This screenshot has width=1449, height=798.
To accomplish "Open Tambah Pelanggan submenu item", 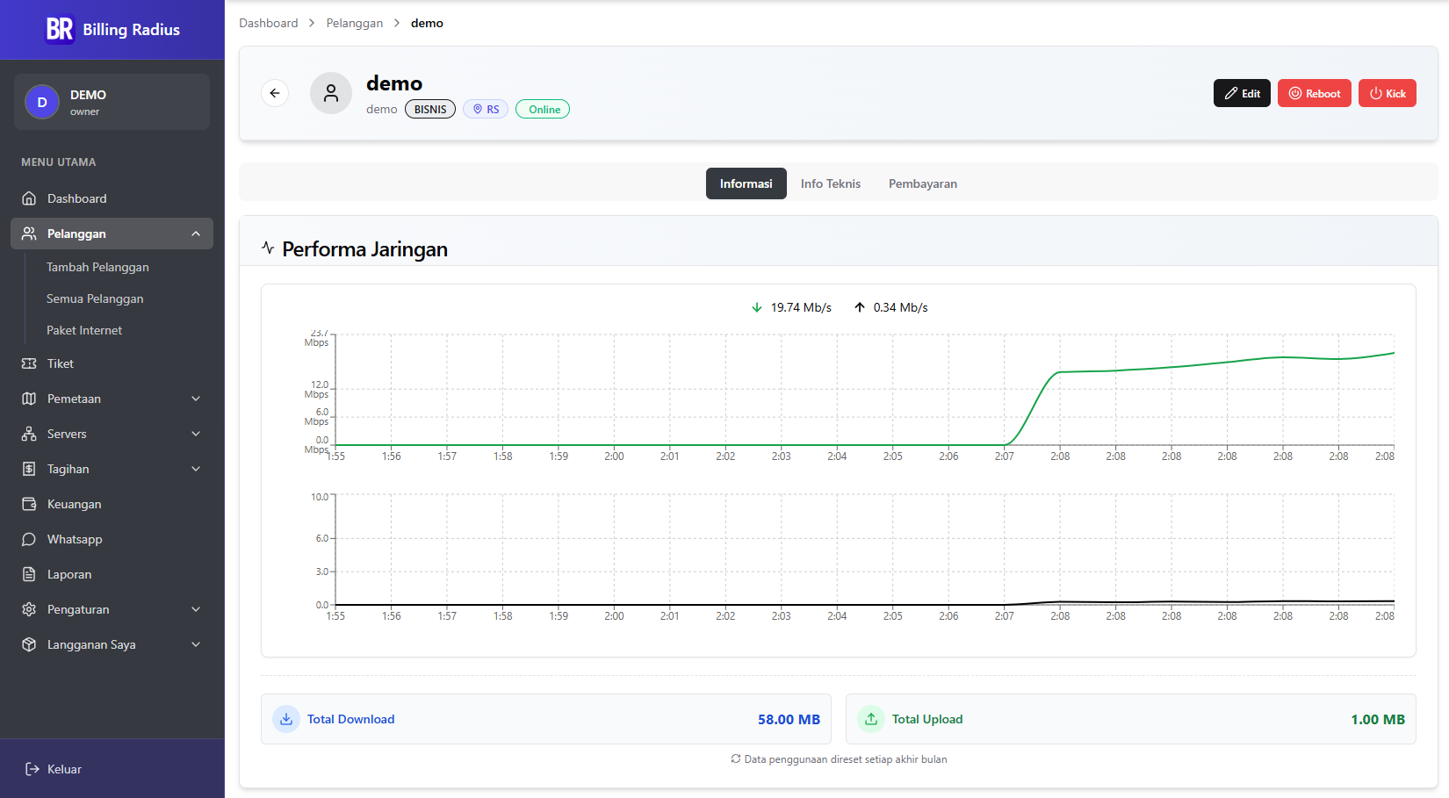I will coord(97,267).
